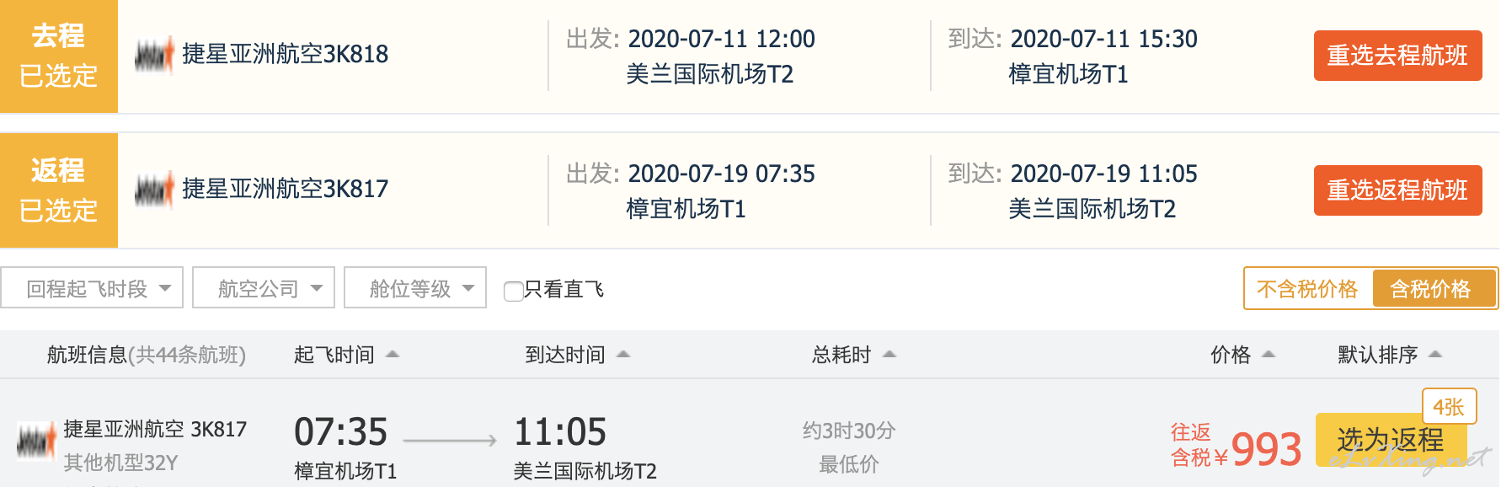Click Jetstar logo in outbound 3K818 row

coord(154,55)
